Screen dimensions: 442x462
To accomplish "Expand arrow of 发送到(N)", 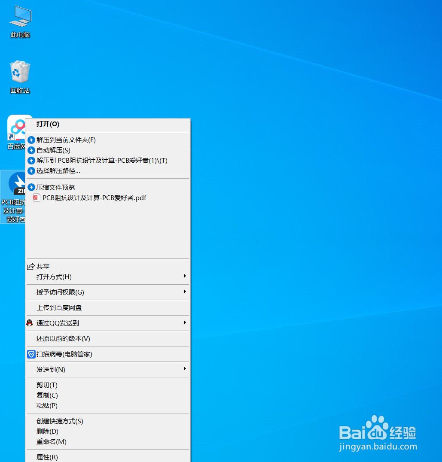I will click(185, 369).
